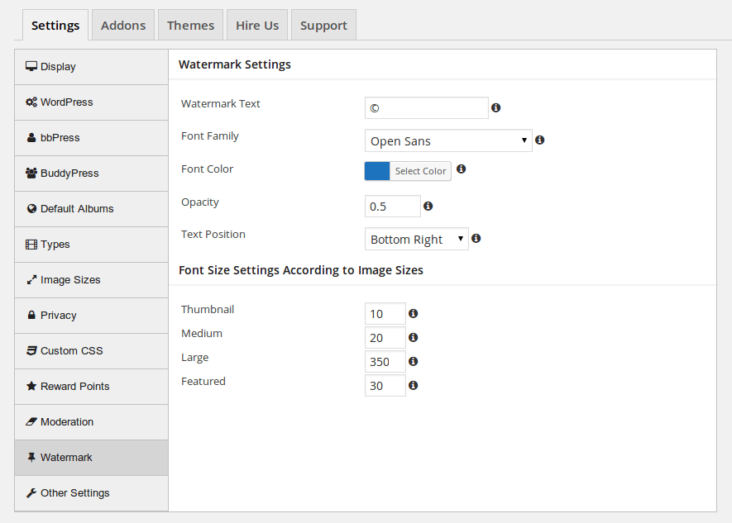The height and width of the screenshot is (523, 732).
Task: Show info tooltip for Featured size
Action: point(414,385)
